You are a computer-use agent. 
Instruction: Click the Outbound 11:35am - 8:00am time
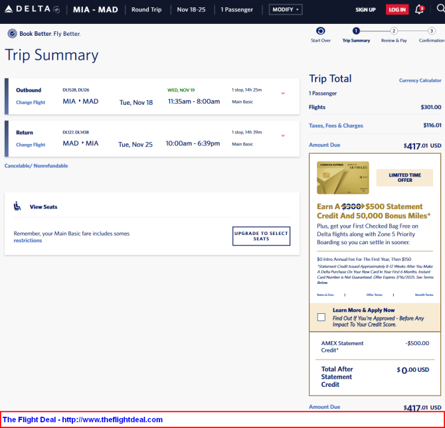194,102
